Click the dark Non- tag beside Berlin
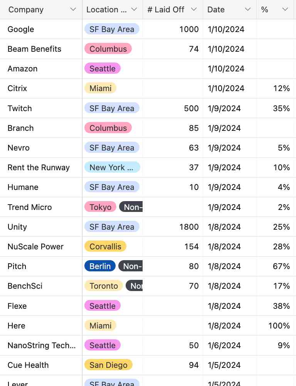The height and width of the screenshot is (386, 296). point(131,266)
